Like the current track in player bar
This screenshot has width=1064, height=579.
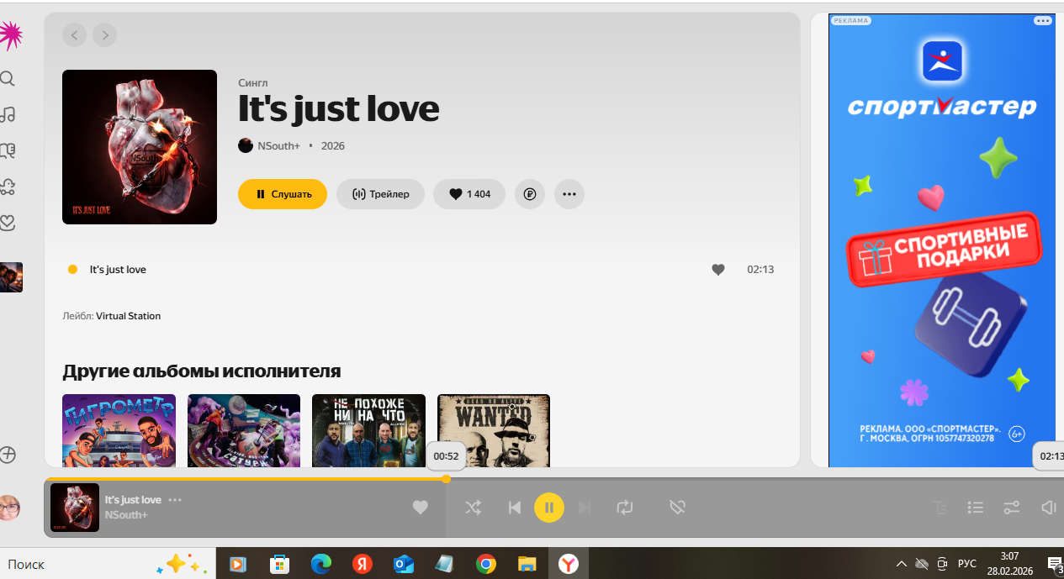(421, 507)
